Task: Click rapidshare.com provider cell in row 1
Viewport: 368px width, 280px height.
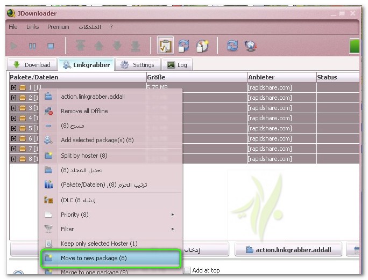Action: 282,87
